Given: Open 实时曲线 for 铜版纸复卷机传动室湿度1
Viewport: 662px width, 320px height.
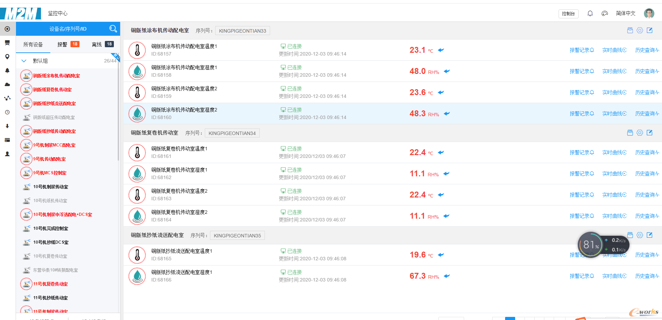Looking at the screenshot, I should (x=614, y=174).
